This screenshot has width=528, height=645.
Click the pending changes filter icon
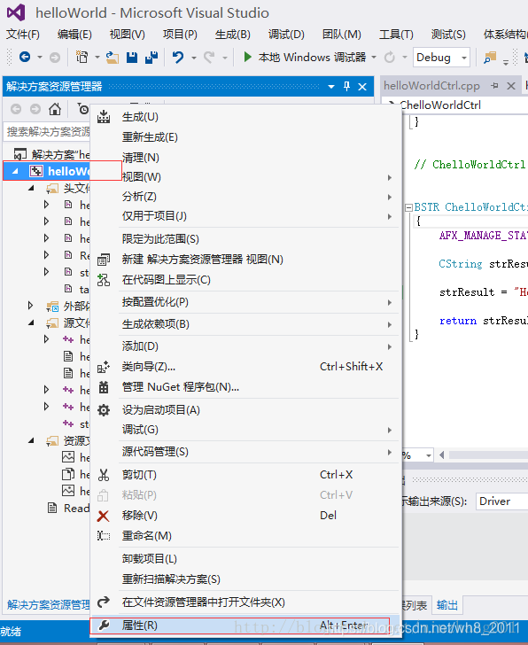tap(83, 109)
